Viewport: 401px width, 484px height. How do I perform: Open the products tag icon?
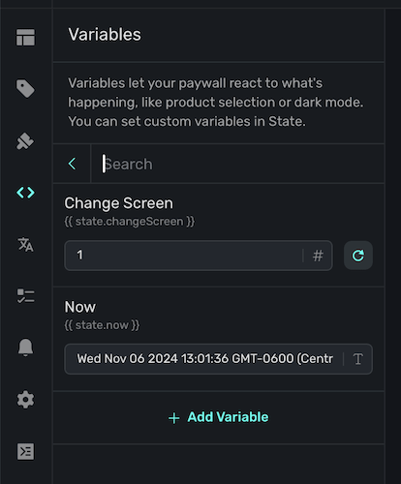pos(25,88)
